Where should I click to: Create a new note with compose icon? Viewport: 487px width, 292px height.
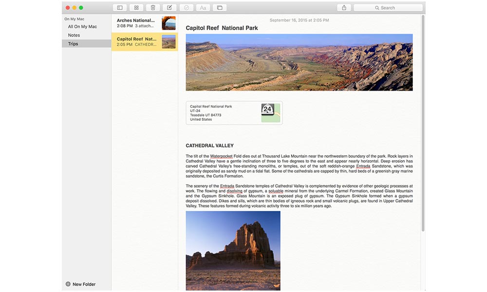pos(169,8)
